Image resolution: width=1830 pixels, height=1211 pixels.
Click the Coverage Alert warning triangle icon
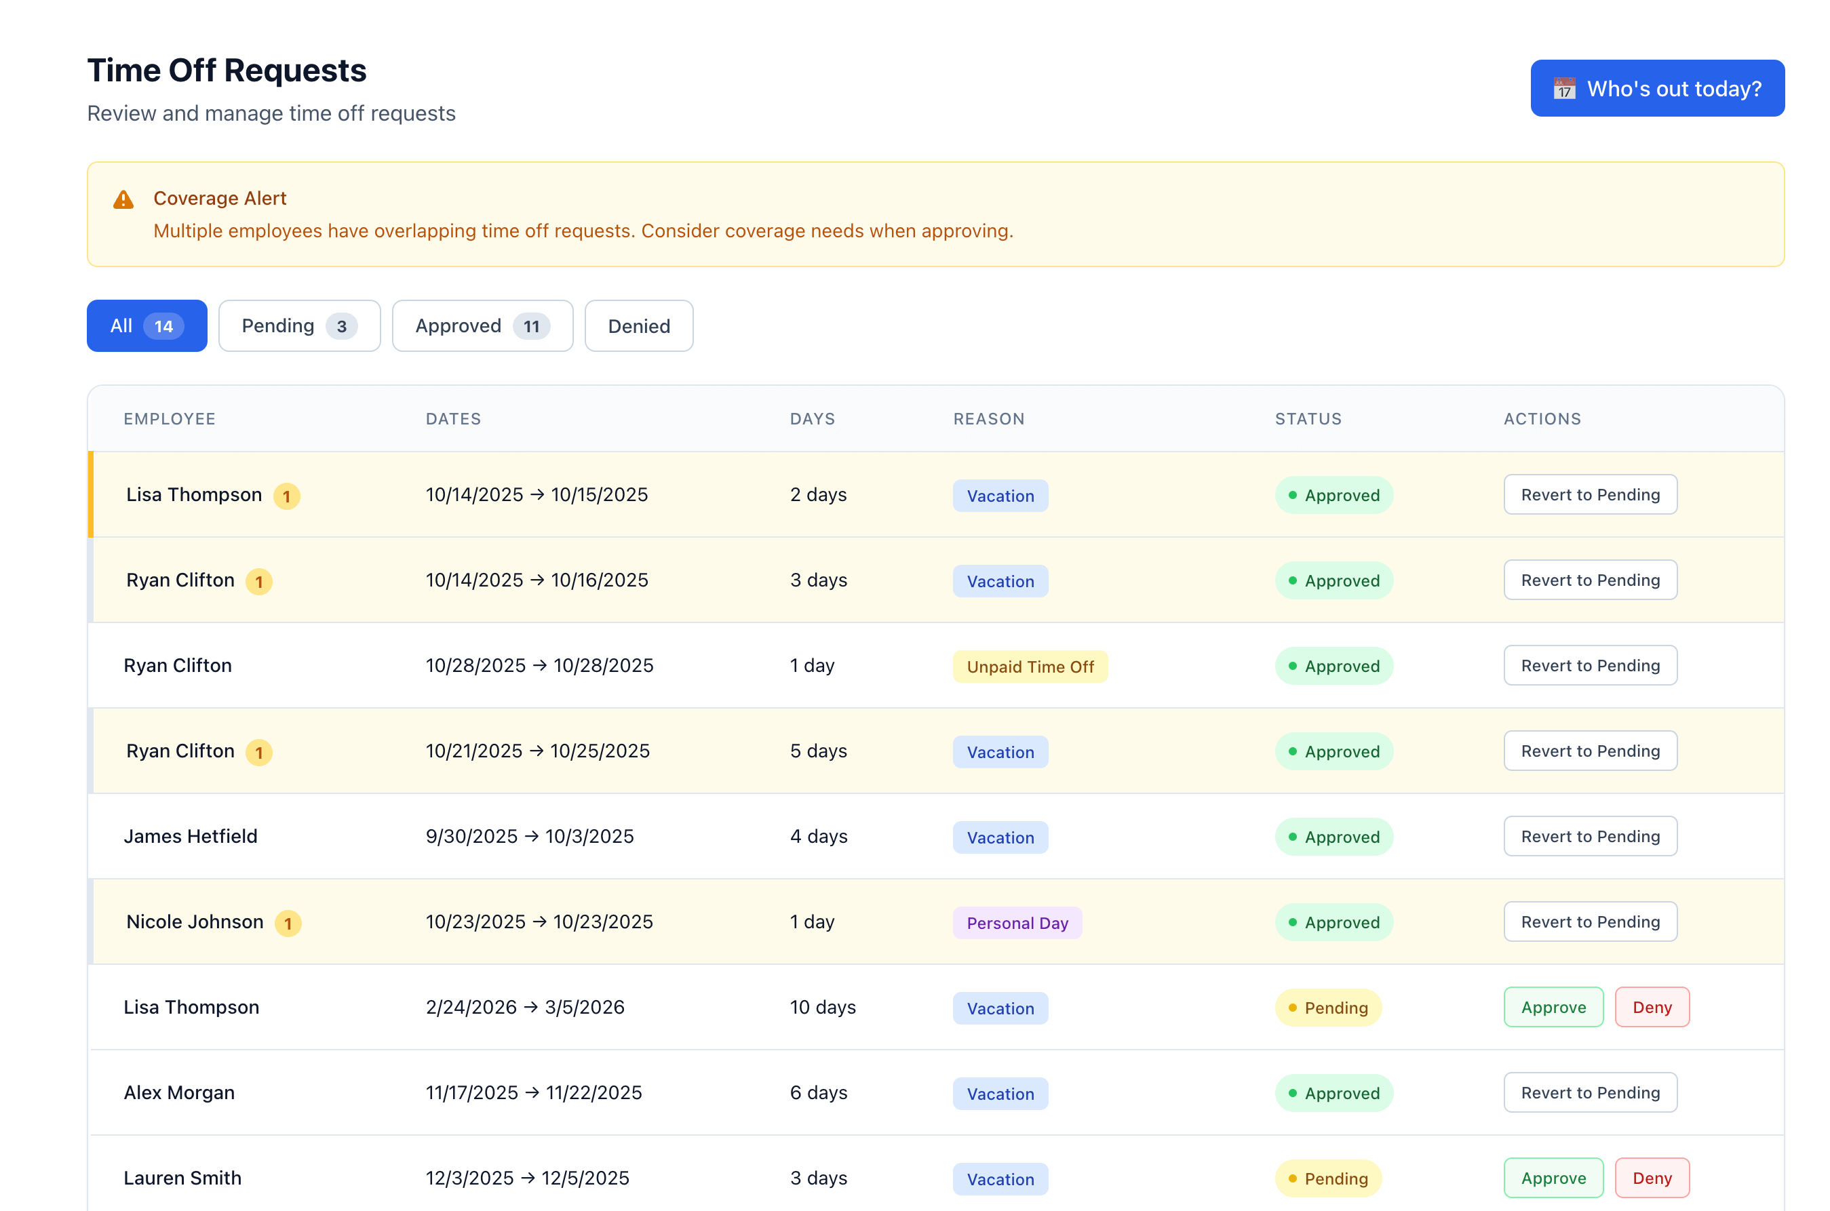(x=123, y=200)
